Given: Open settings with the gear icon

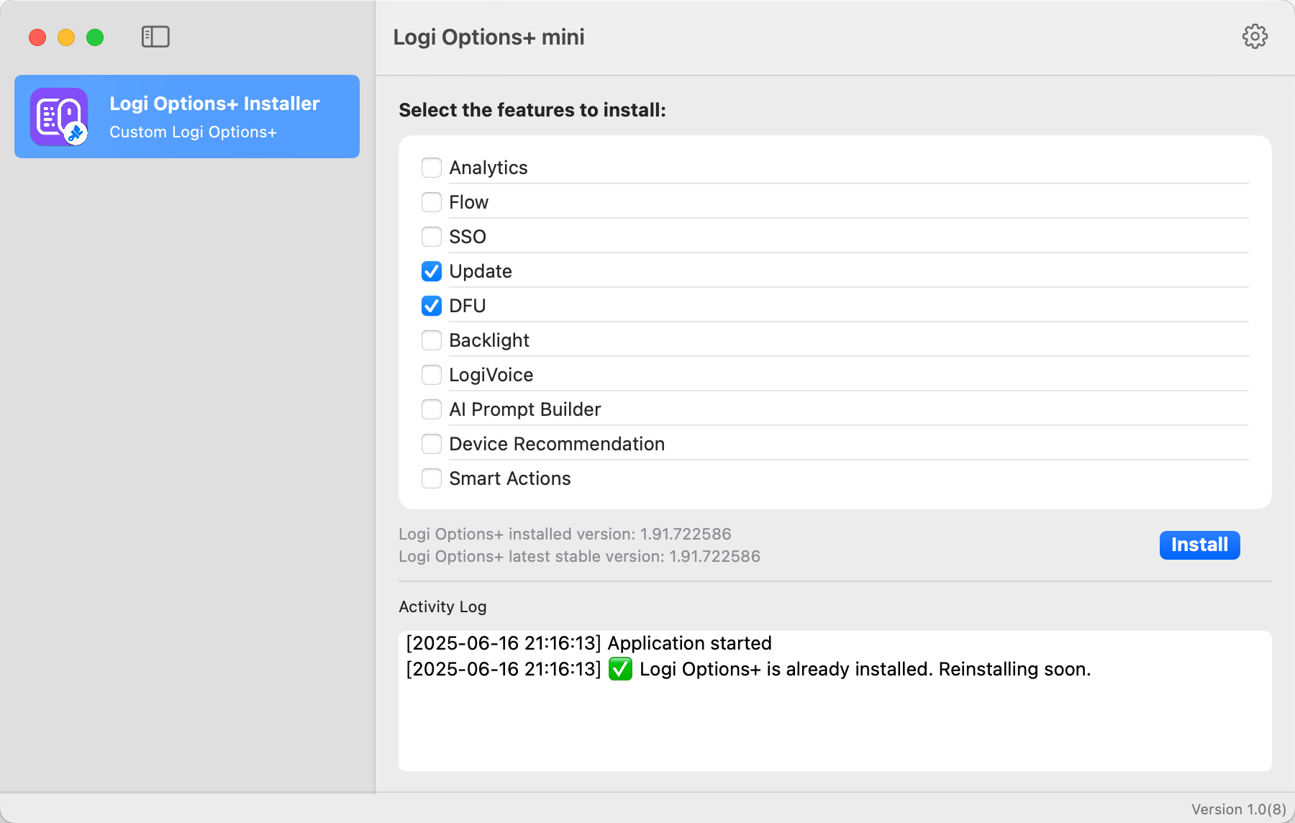Looking at the screenshot, I should pyautogui.click(x=1255, y=37).
